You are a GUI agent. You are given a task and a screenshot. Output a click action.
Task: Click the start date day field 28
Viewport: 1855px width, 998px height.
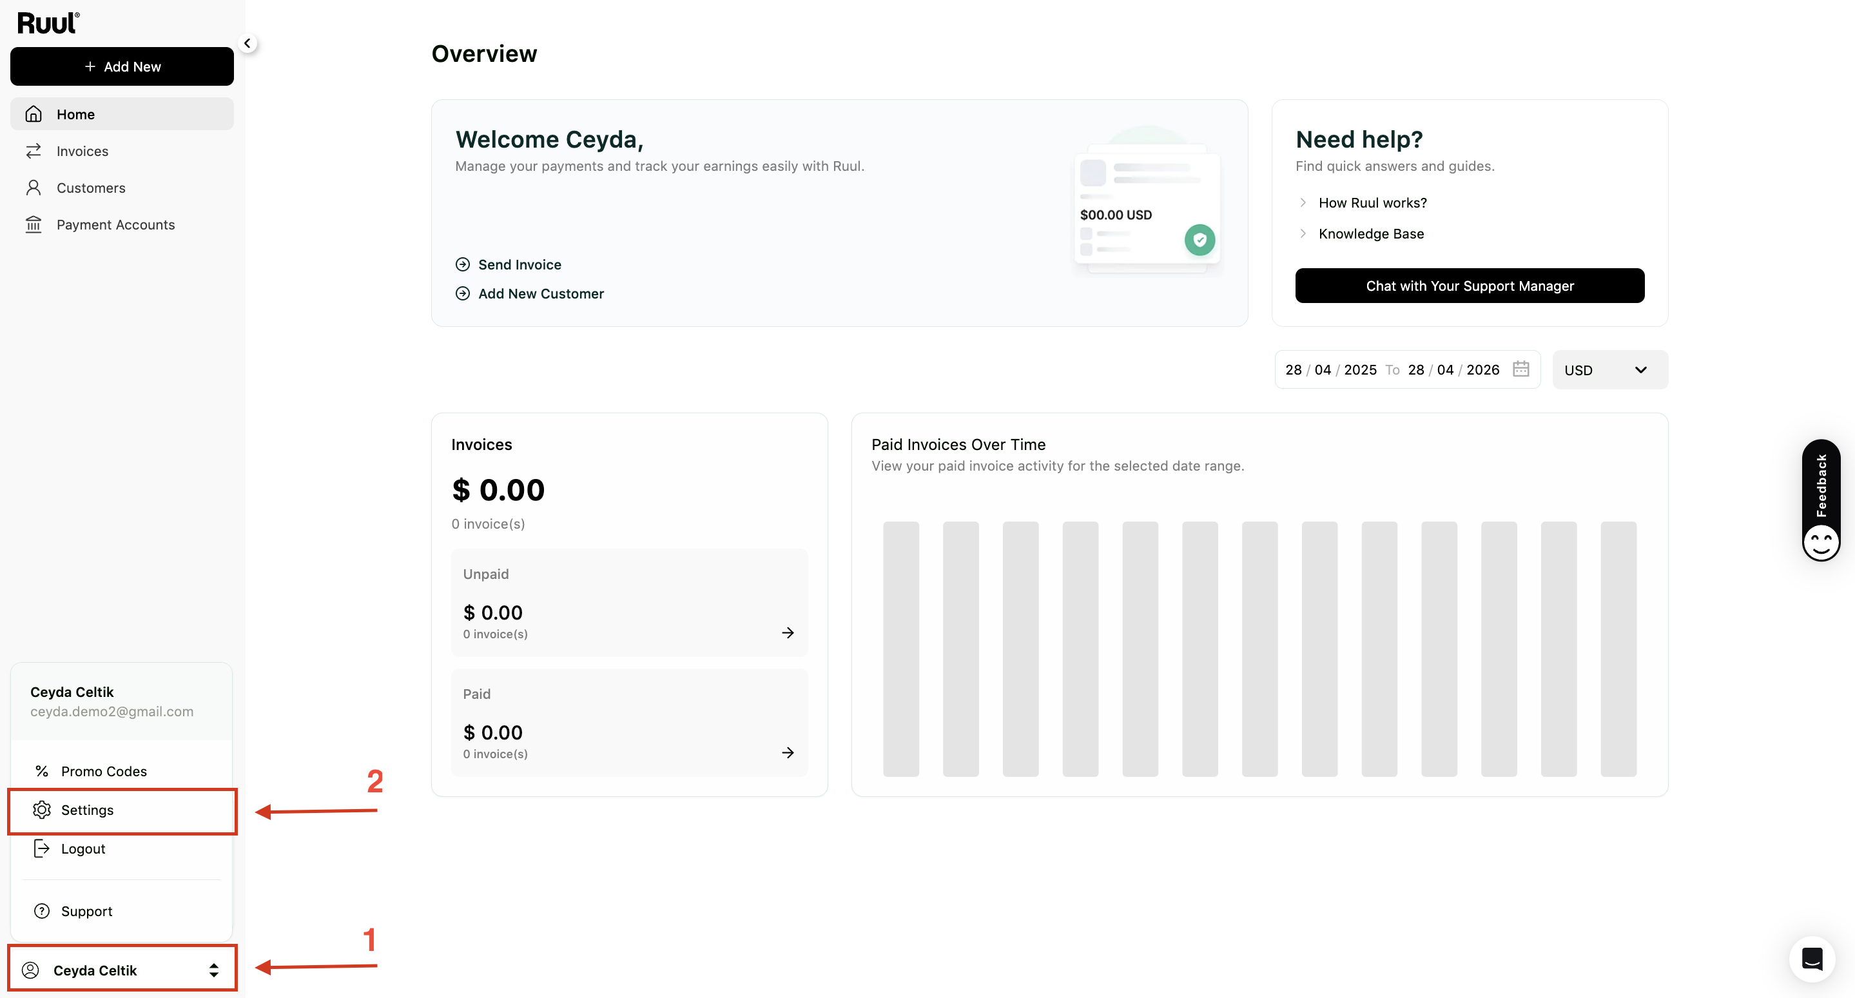pyautogui.click(x=1294, y=369)
